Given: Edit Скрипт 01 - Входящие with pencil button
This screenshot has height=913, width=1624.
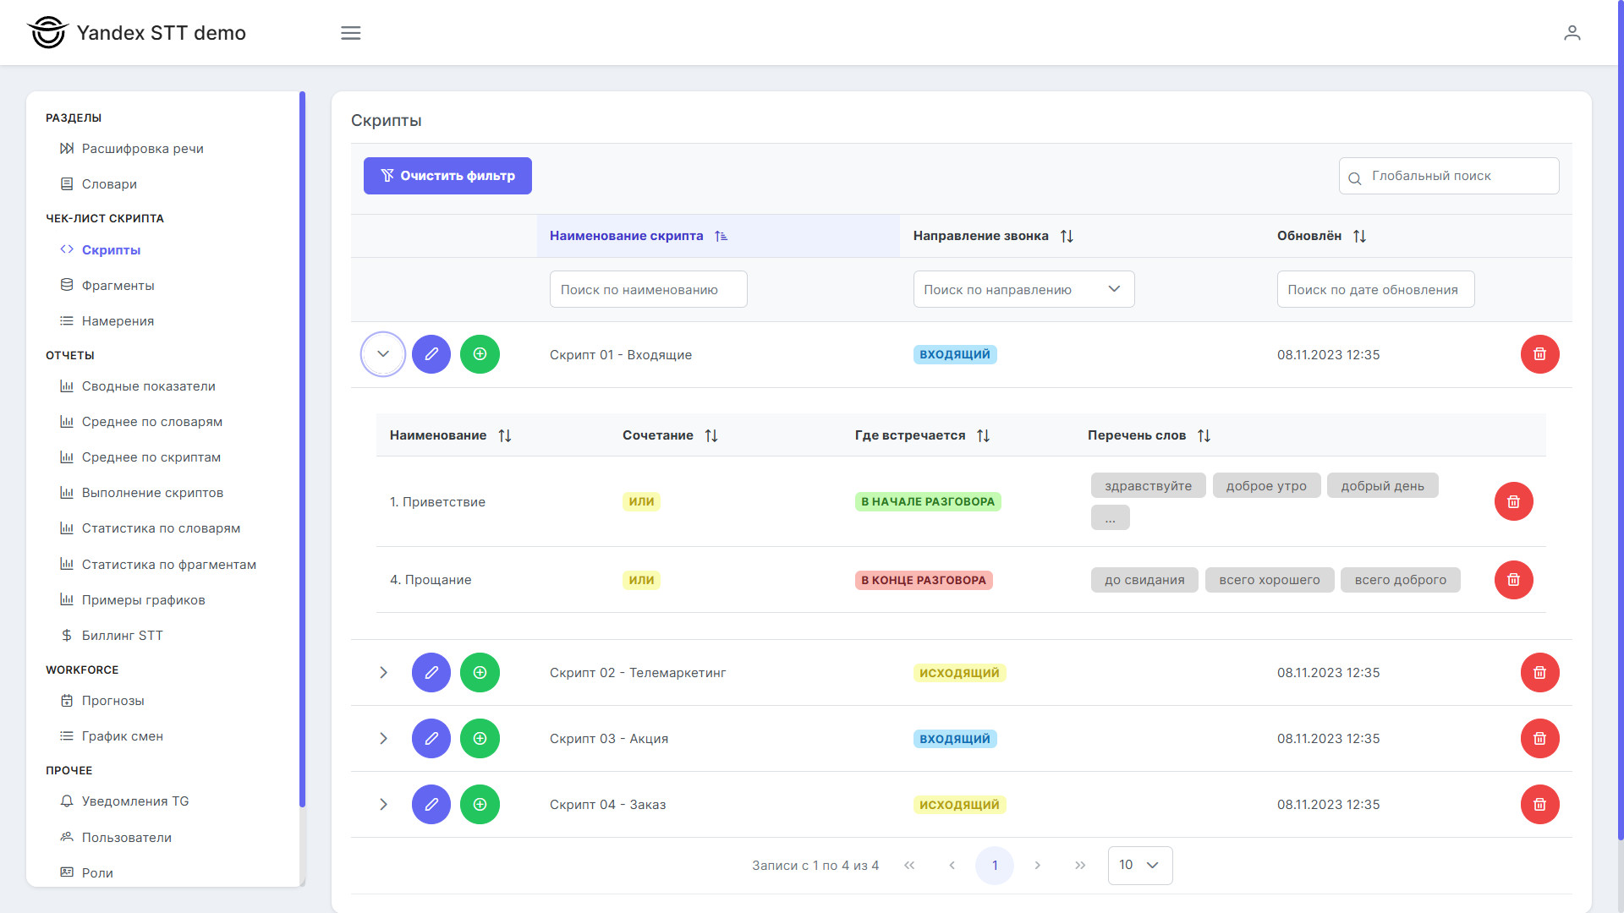Looking at the screenshot, I should tap(431, 354).
